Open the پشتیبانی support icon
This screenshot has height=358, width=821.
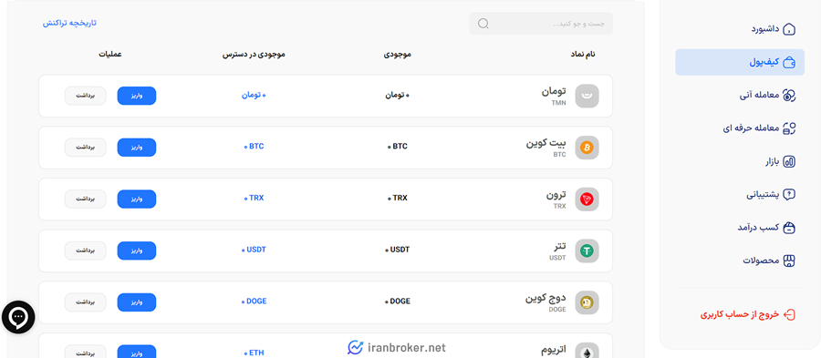coord(788,194)
